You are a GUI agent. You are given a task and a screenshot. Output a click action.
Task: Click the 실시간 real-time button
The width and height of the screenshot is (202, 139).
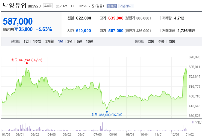112,6
